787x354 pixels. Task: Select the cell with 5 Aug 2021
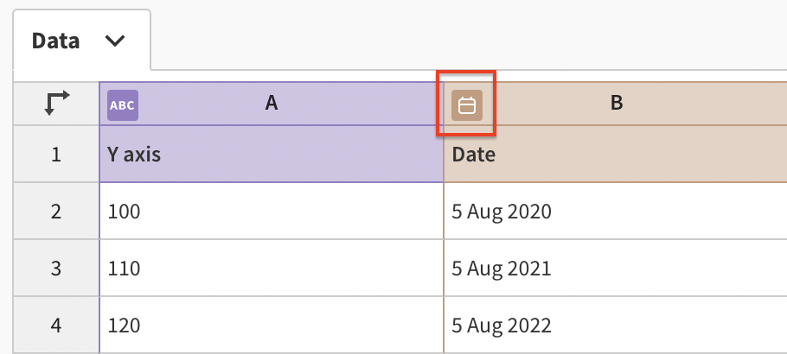click(x=616, y=269)
